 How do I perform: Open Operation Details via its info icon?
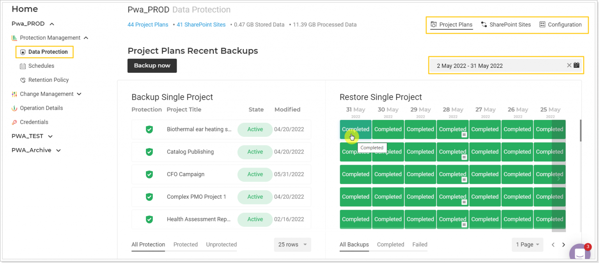pyautogui.click(x=14, y=108)
